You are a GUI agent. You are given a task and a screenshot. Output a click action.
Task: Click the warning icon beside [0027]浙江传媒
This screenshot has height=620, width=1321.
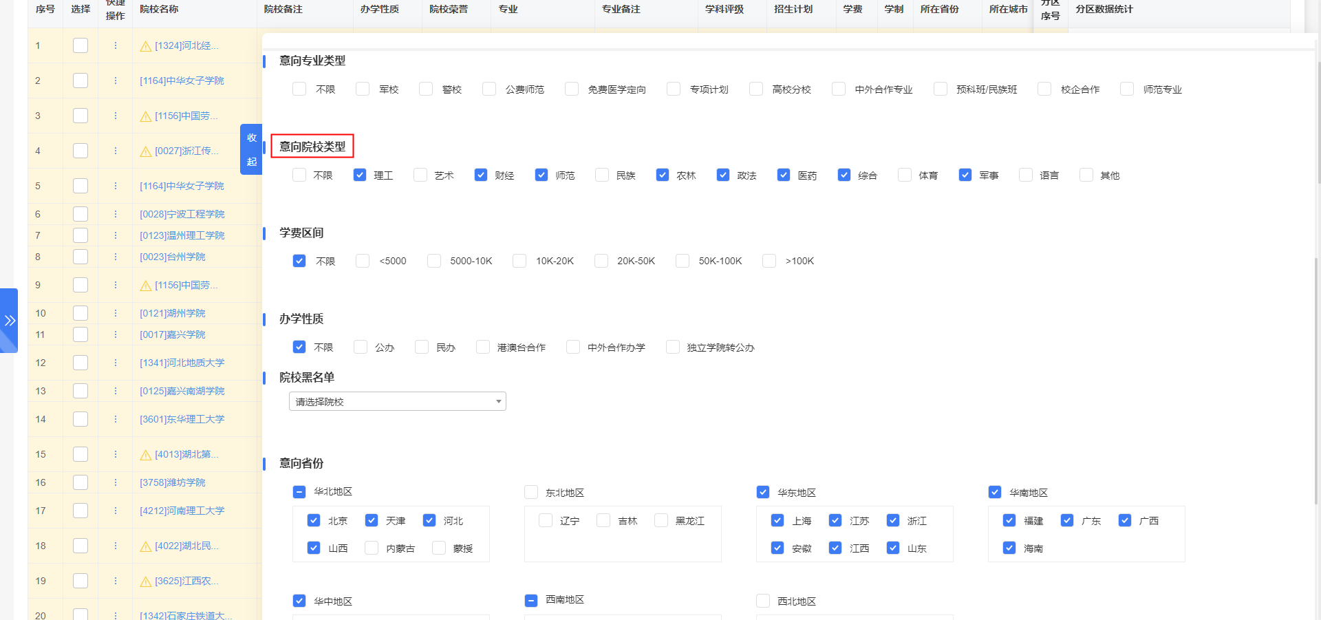(x=145, y=151)
